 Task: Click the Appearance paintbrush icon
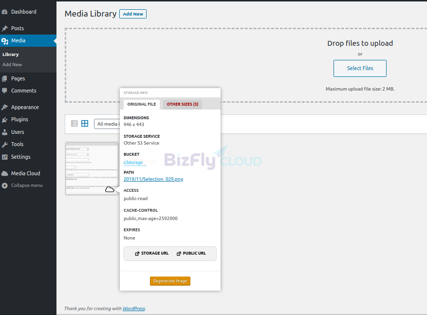[5, 108]
